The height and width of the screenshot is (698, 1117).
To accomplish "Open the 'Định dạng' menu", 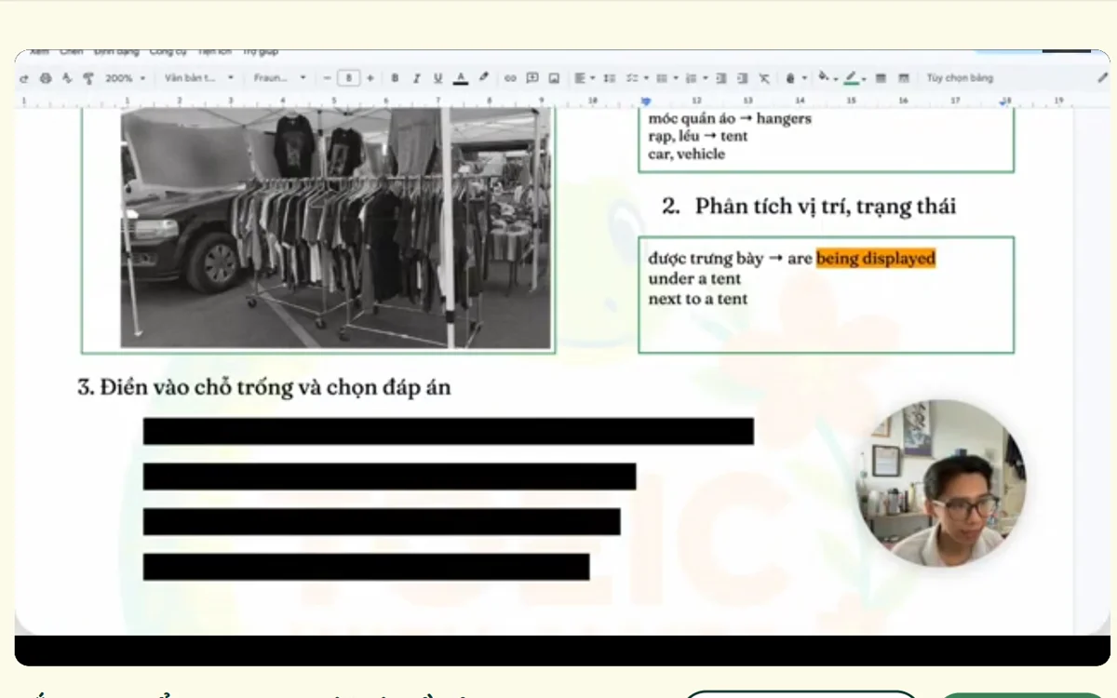I will coord(116,52).
